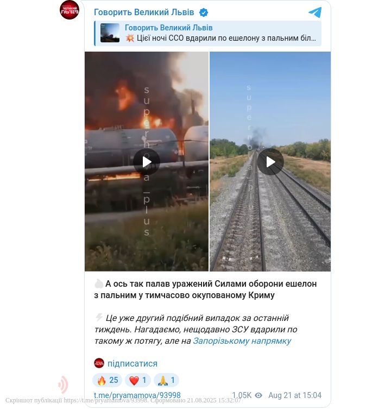Open the Telegram paper plane icon
Viewport: 391px width, 410px height.
[315, 12]
